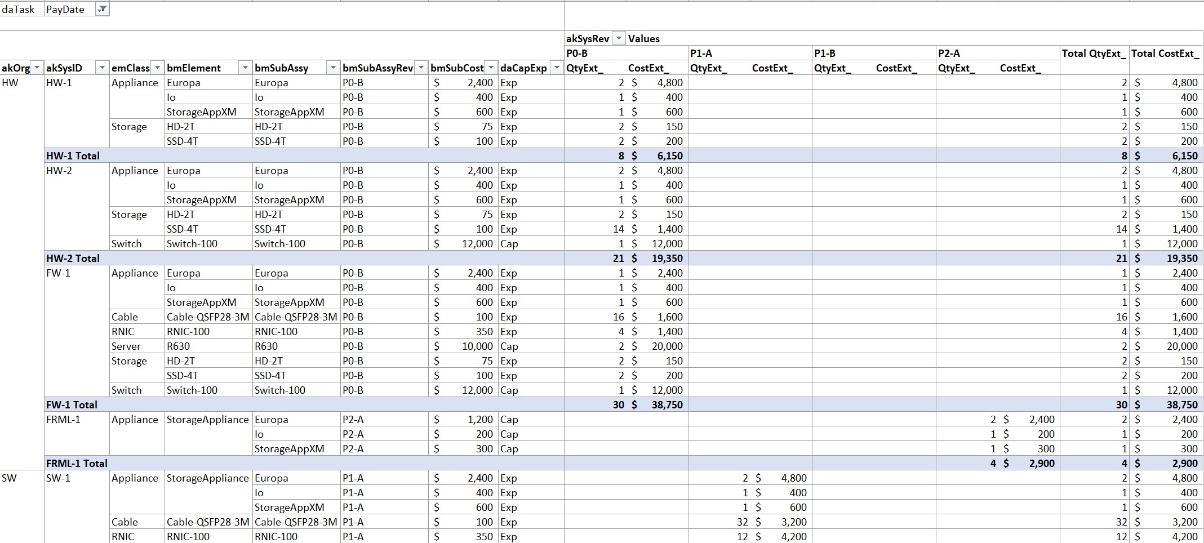This screenshot has height=543, width=1204.
Task: Open the bmSubCost column filter dropdown
Action: tap(491, 68)
